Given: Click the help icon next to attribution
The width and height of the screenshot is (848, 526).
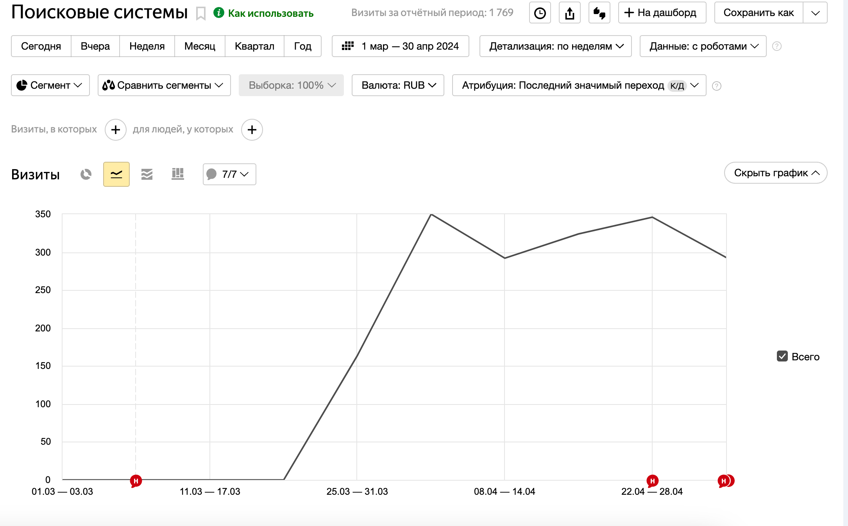Looking at the screenshot, I should [x=716, y=86].
